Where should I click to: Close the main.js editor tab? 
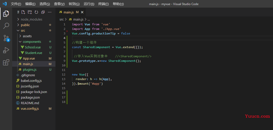pyautogui.click(x=82, y=12)
